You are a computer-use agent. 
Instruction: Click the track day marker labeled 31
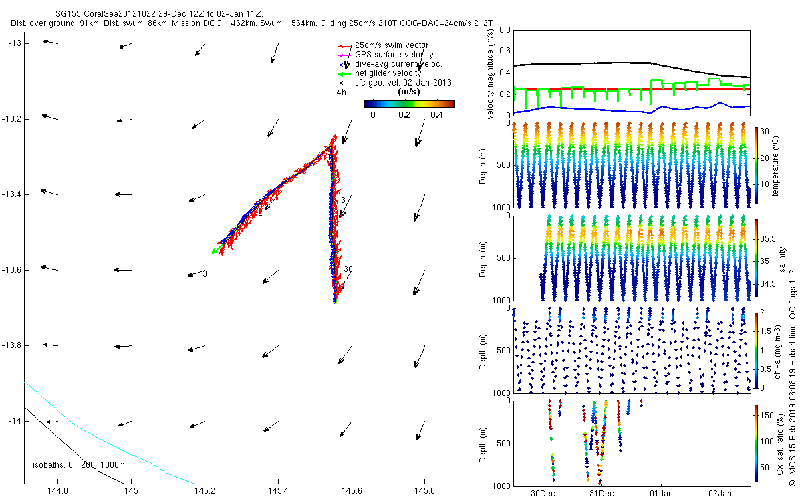click(345, 200)
